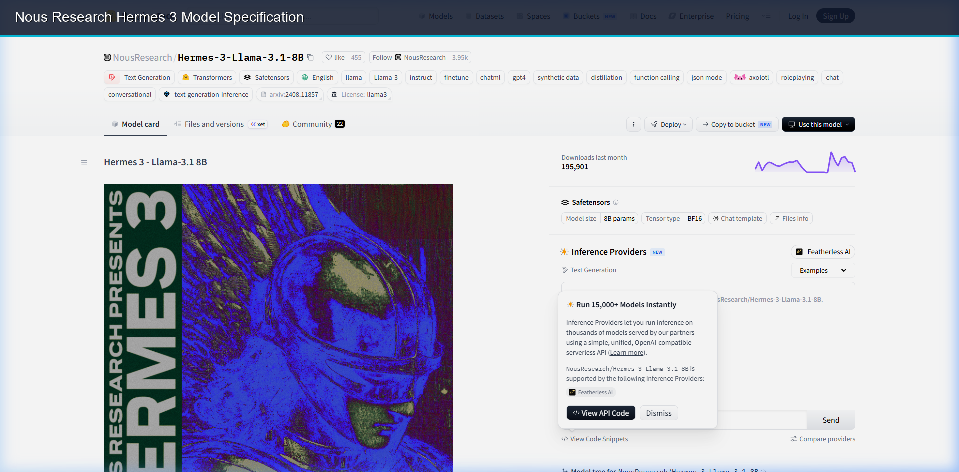This screenshot has width=959, height=472.
Task: Click the Text Generation task link
Action: [x=589, y=270]
